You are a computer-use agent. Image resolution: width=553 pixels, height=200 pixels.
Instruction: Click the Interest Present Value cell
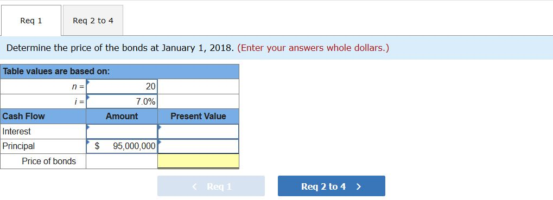point(198,131)
